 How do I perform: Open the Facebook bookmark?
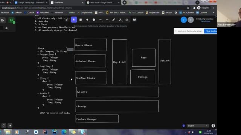(5, 12)
